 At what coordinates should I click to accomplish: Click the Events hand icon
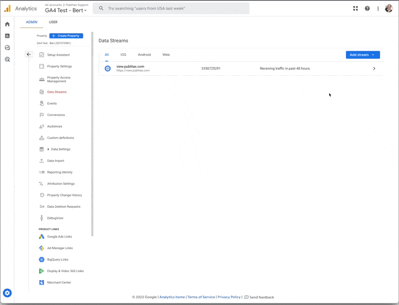point(42,103)
